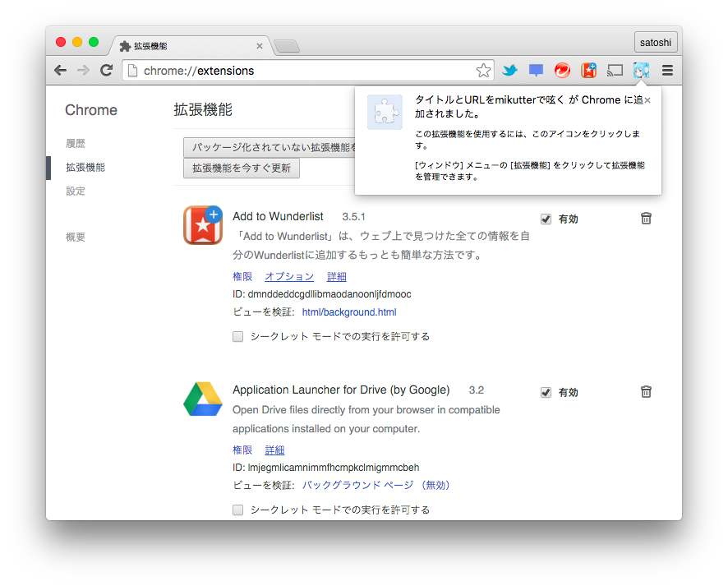Open the satoshi profile button
Screen dimensions: 728x586
click(656, 42)
